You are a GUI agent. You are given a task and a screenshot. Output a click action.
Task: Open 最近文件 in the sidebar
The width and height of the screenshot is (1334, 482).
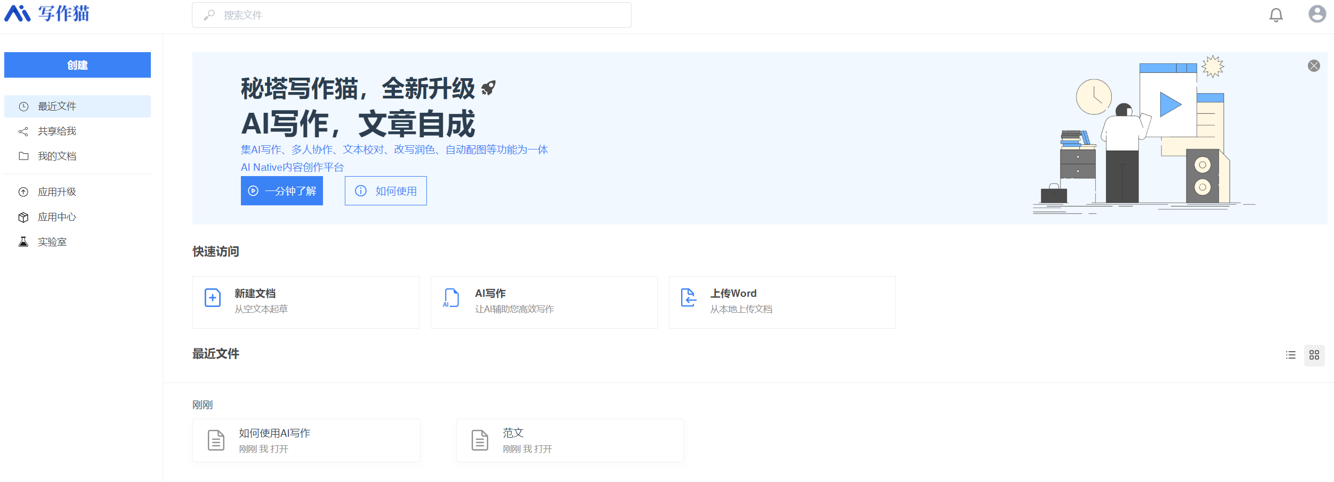(56, 106)
